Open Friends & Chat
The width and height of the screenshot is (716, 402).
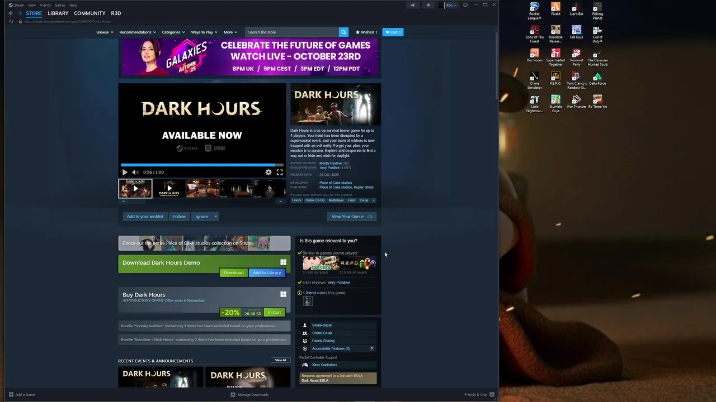point(479,395)
